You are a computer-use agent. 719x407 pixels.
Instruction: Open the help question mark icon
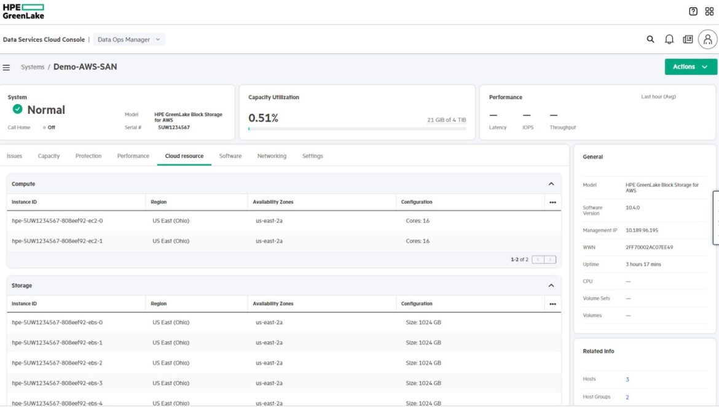tap(693, 12)
